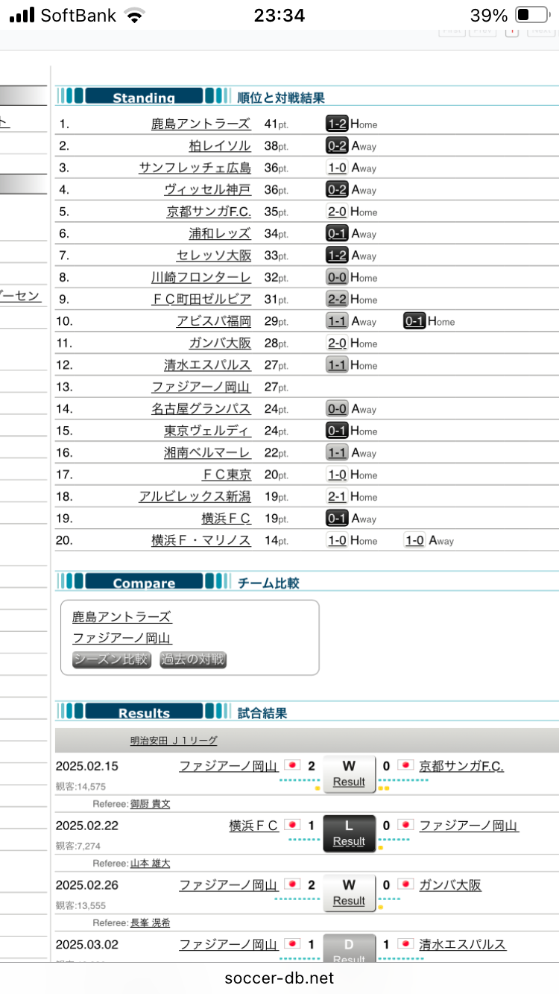Open 清水エスパルス link in 2025.03.02 result
559x994 pixels.
[463, 945]
